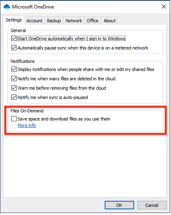Go to the Office tab
171x215 pixels.
point(93,21)
